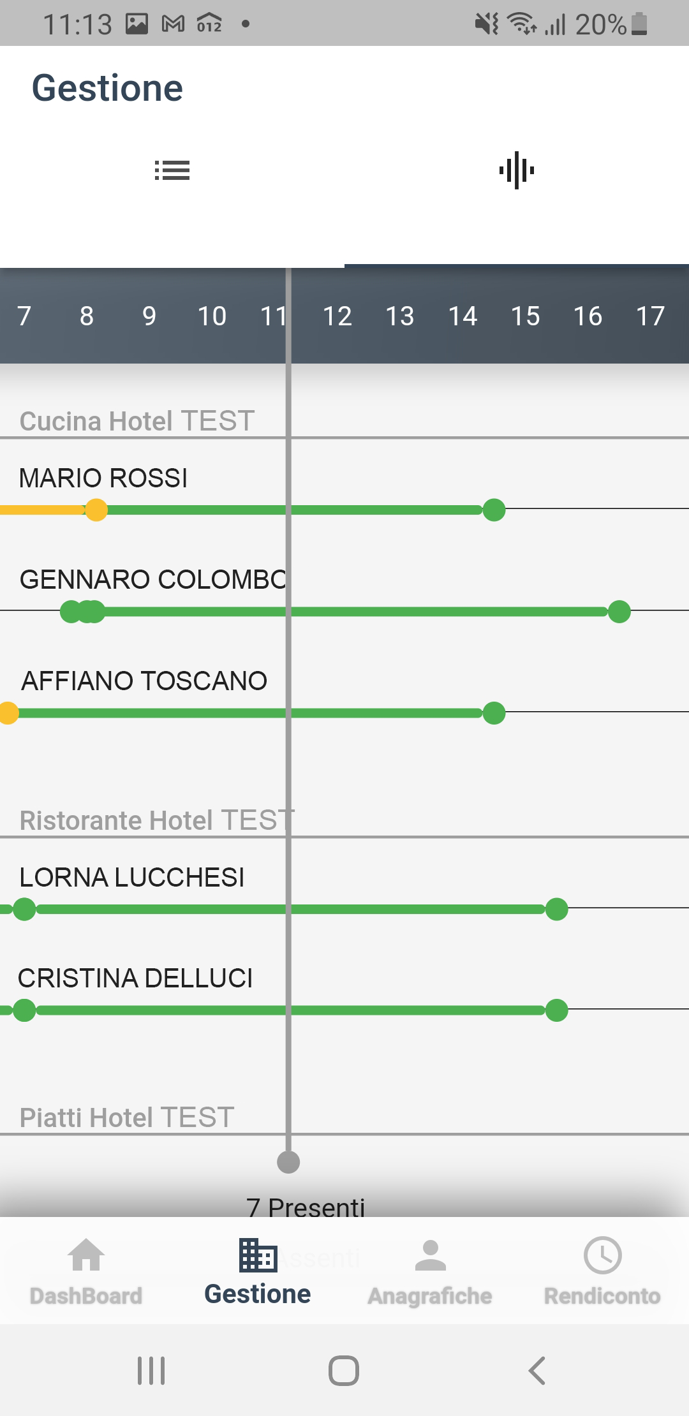The width and height of the screenshot is (689, 1416).
Task: Open Android recent apps button
Action: coord(151,1370)
